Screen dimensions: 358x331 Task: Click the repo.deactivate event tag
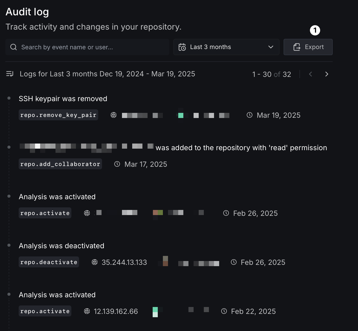coord(49,262)
